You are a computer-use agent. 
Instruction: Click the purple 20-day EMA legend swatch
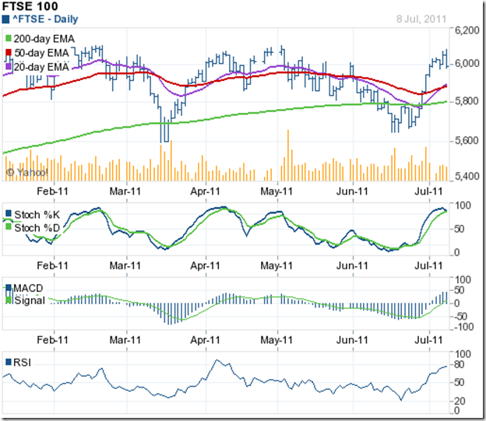[x=8, y=67]
